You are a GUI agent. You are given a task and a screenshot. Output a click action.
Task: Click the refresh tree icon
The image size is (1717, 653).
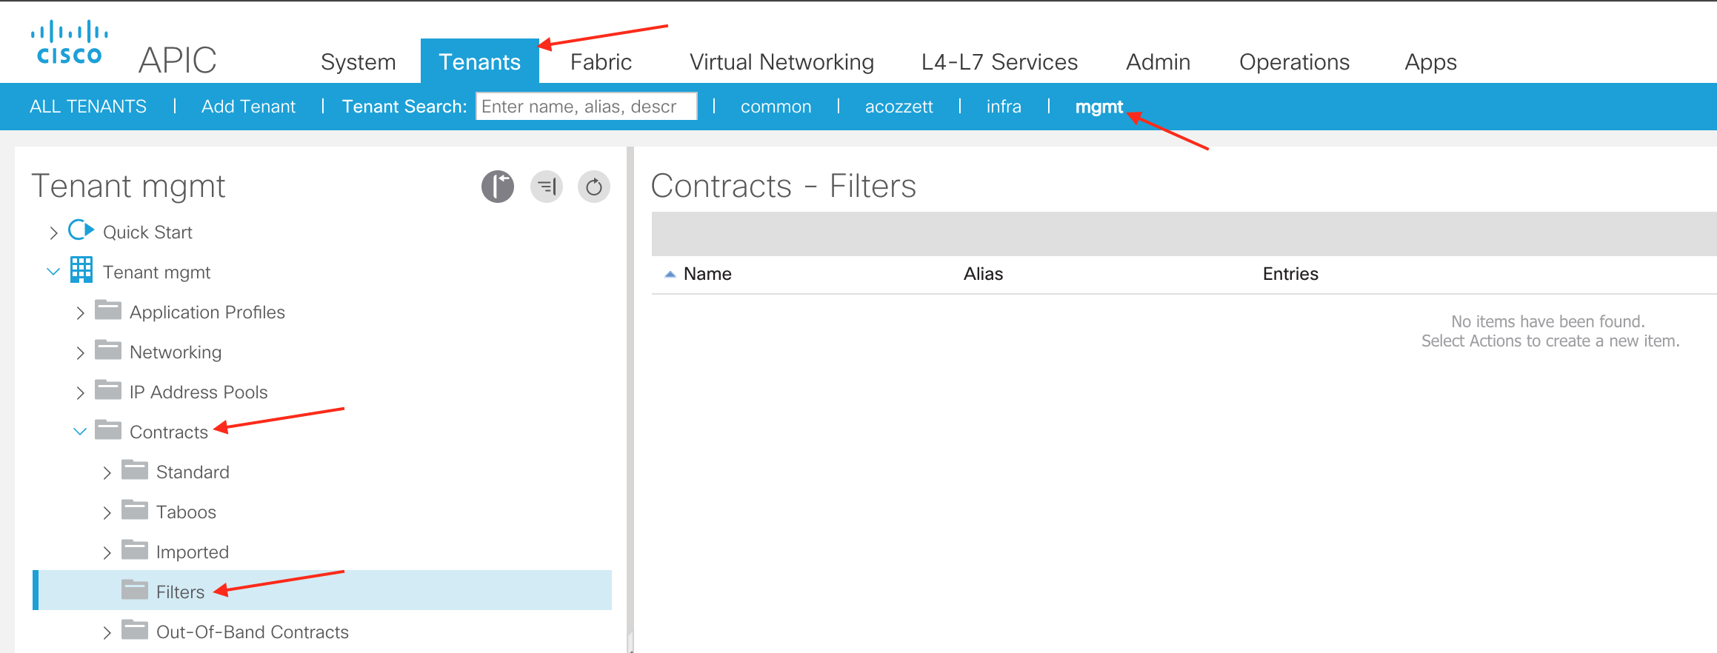[594, 187]
